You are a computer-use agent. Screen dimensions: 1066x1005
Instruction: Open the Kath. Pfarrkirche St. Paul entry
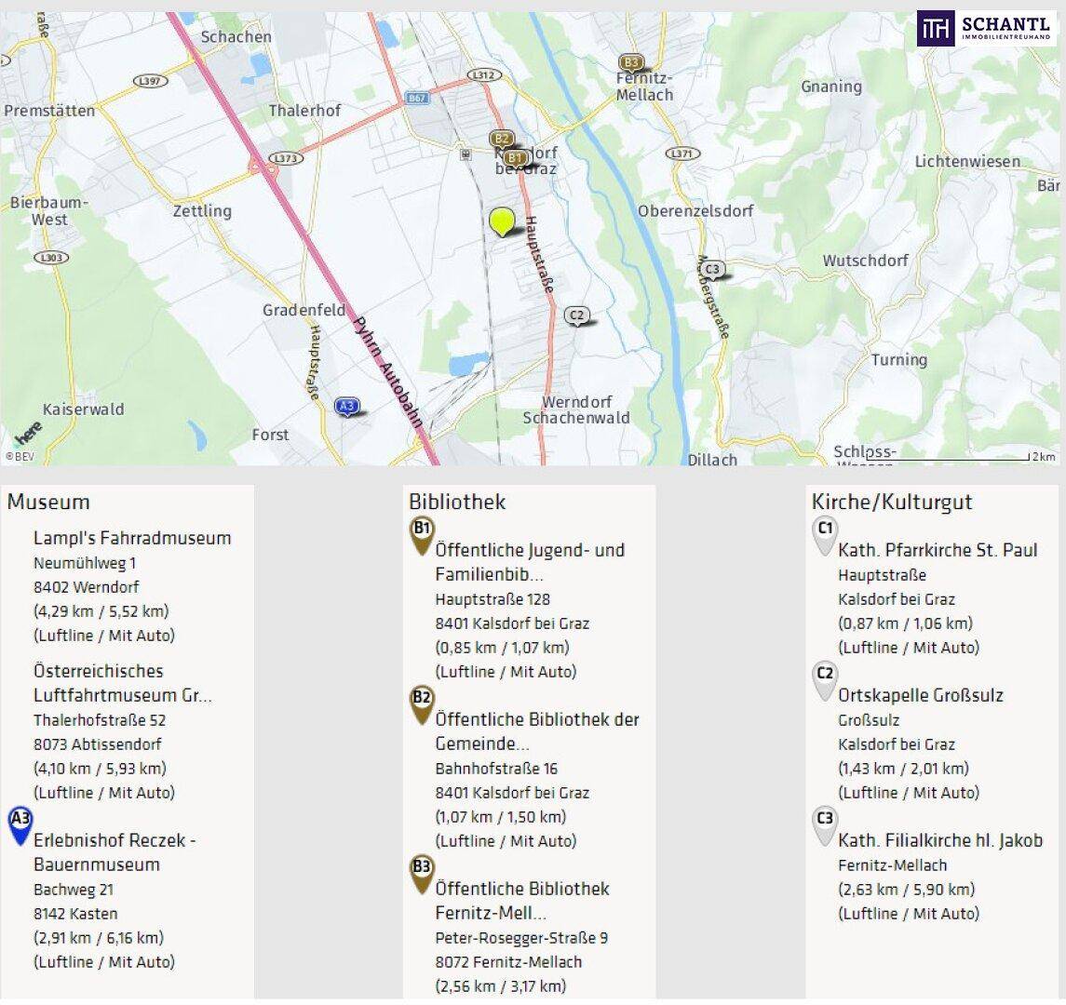937,550
